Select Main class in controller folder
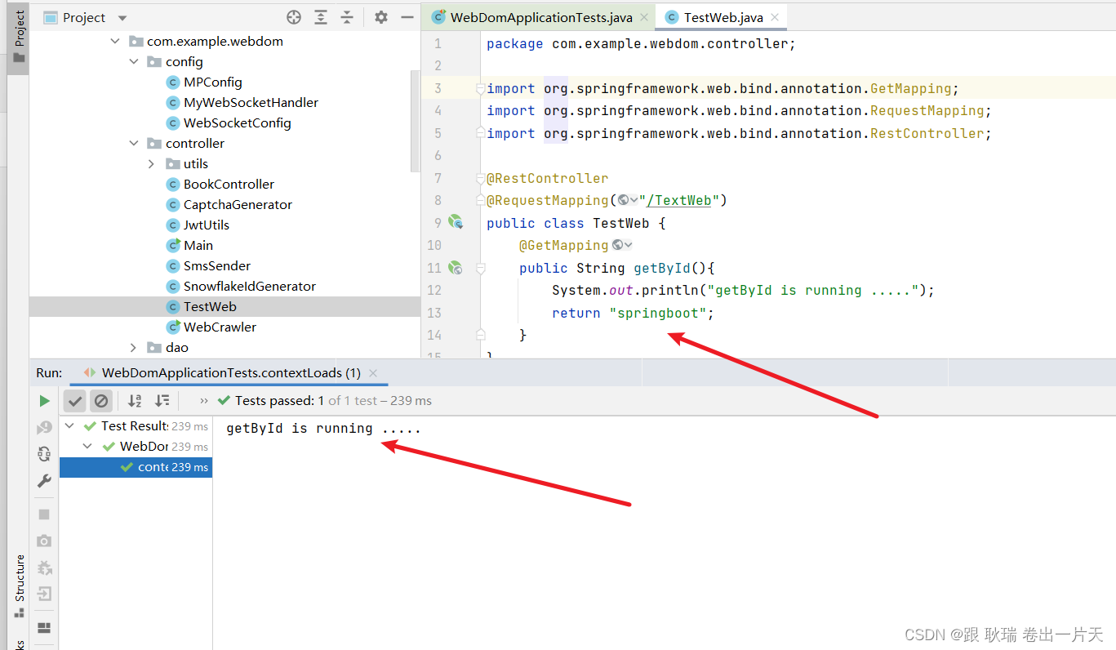Screen dimensions: 1116x650 [x=198, y=245]
